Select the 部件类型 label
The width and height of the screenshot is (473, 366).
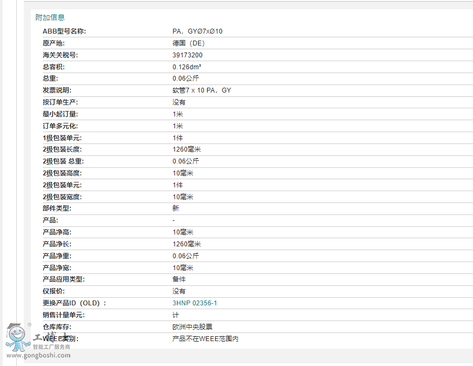[x=57, y=208]
